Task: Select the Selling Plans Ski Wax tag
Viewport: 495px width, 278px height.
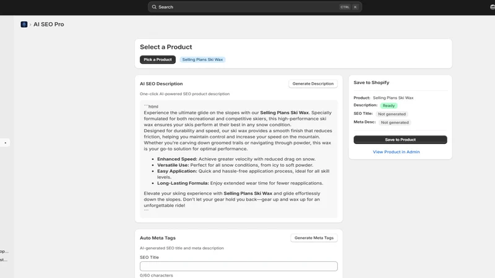Action: [x=202, y=59]
